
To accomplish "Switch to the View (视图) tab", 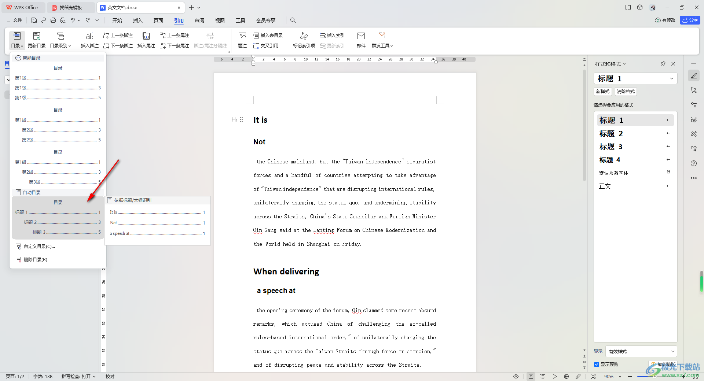I will coord(220,21).
